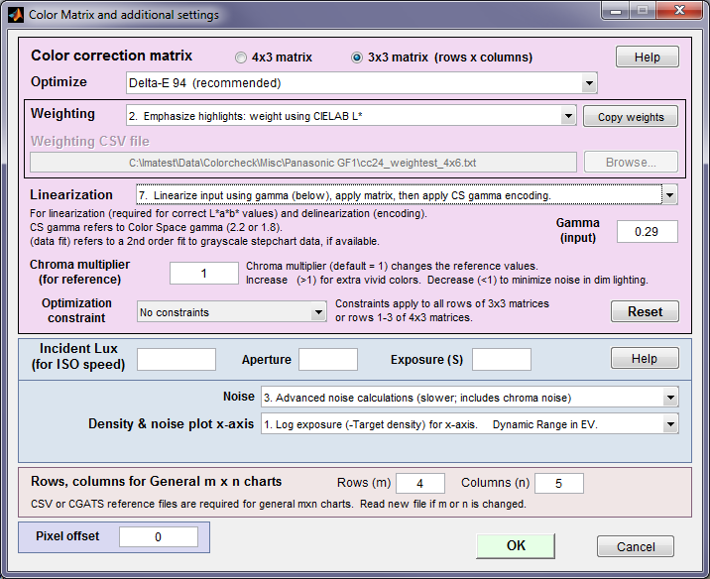Click the Columns (n) input field
The image size is (710, 579).
pyautogui.click(x=558, y=483)
